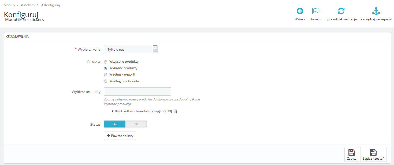Click Sprawdź aktualizacje refresh icon

click(341, 11)
